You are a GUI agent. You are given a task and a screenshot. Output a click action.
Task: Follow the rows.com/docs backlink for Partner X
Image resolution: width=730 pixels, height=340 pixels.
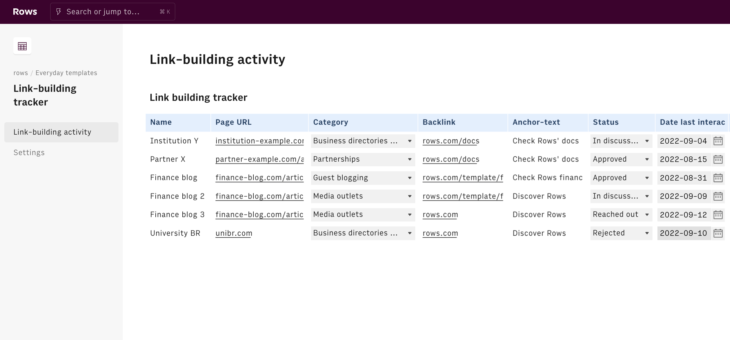(x=451, y=159)
